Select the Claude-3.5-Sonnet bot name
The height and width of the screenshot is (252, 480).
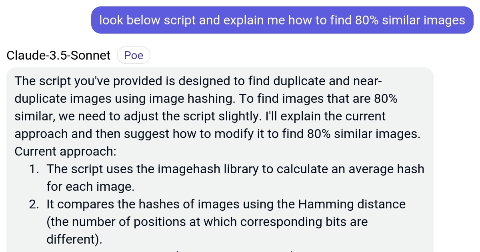58,55
